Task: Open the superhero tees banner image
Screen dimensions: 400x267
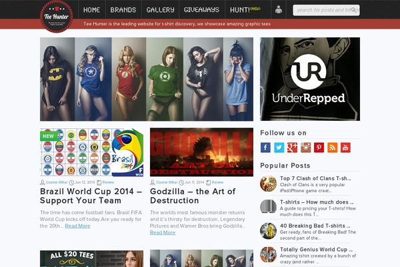Action: click(147, 79)
